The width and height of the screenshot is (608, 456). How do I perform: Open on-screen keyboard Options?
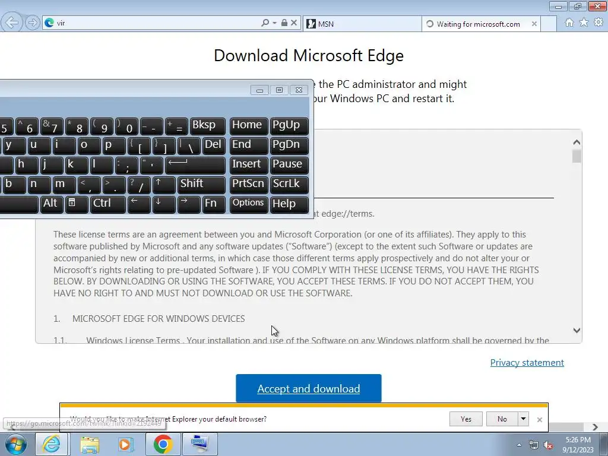point(249,204)
